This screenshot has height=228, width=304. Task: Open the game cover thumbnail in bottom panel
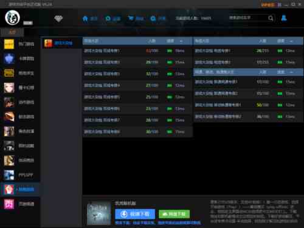pos(99,213)
